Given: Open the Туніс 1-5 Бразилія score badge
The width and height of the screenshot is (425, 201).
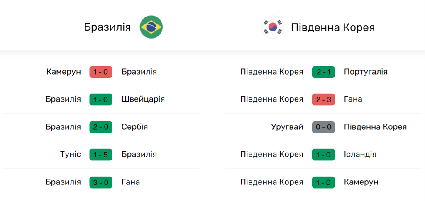Looking at the screenshot, I should coord(101,155).
